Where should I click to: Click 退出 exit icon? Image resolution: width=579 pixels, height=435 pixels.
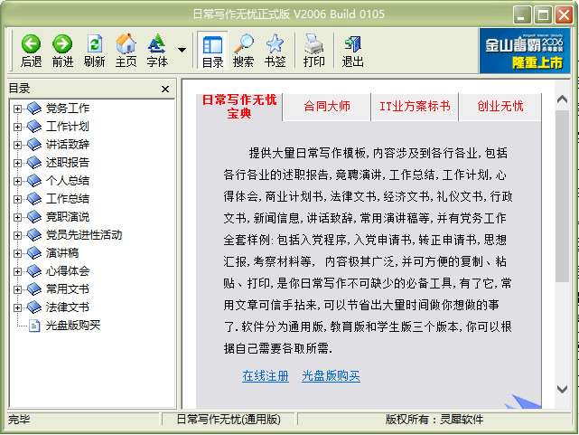[x=352, y=44]
